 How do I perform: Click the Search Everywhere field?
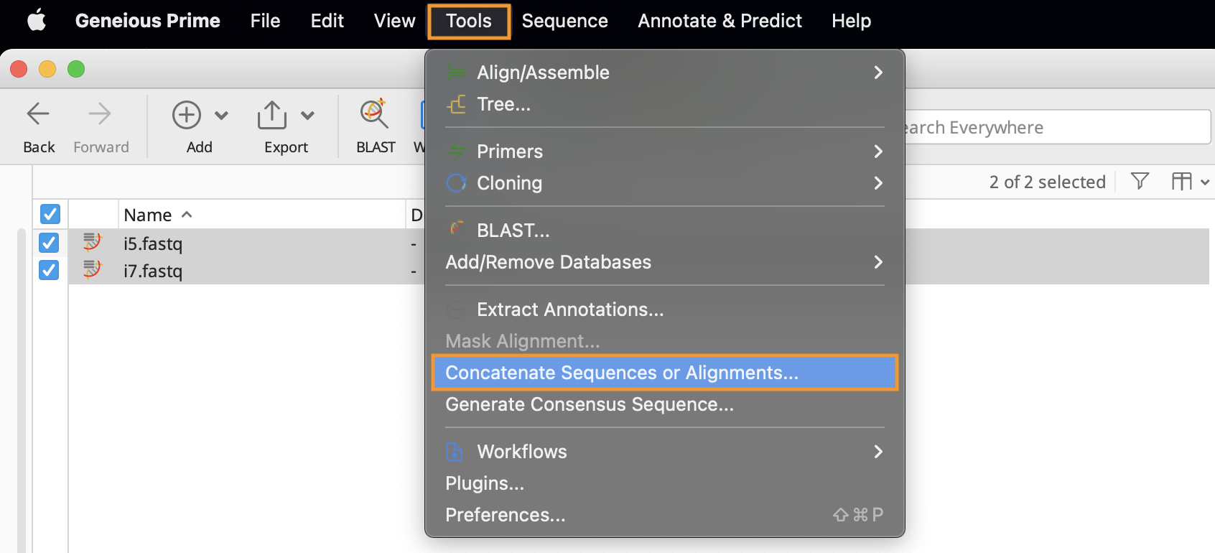coord(1056,127)
